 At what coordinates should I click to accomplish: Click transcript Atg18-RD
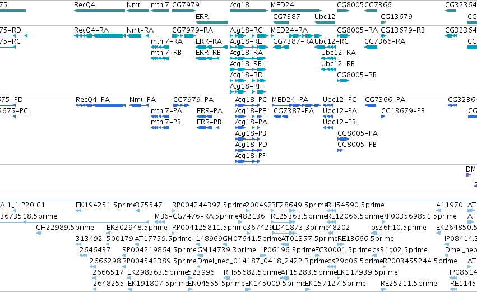point(248,81)
